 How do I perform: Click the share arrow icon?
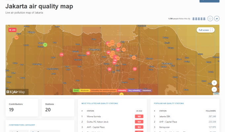(x=217, y=18)
